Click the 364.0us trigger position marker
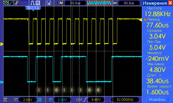 click(33, 8)
